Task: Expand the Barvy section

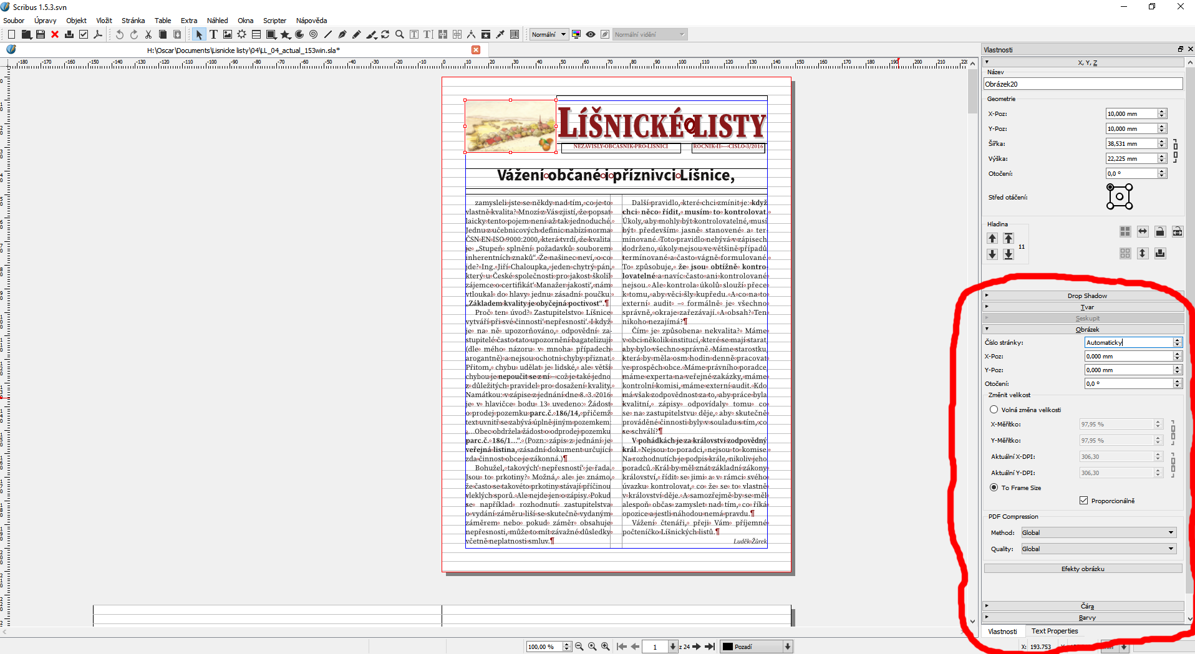Action: pos(1086,617)
